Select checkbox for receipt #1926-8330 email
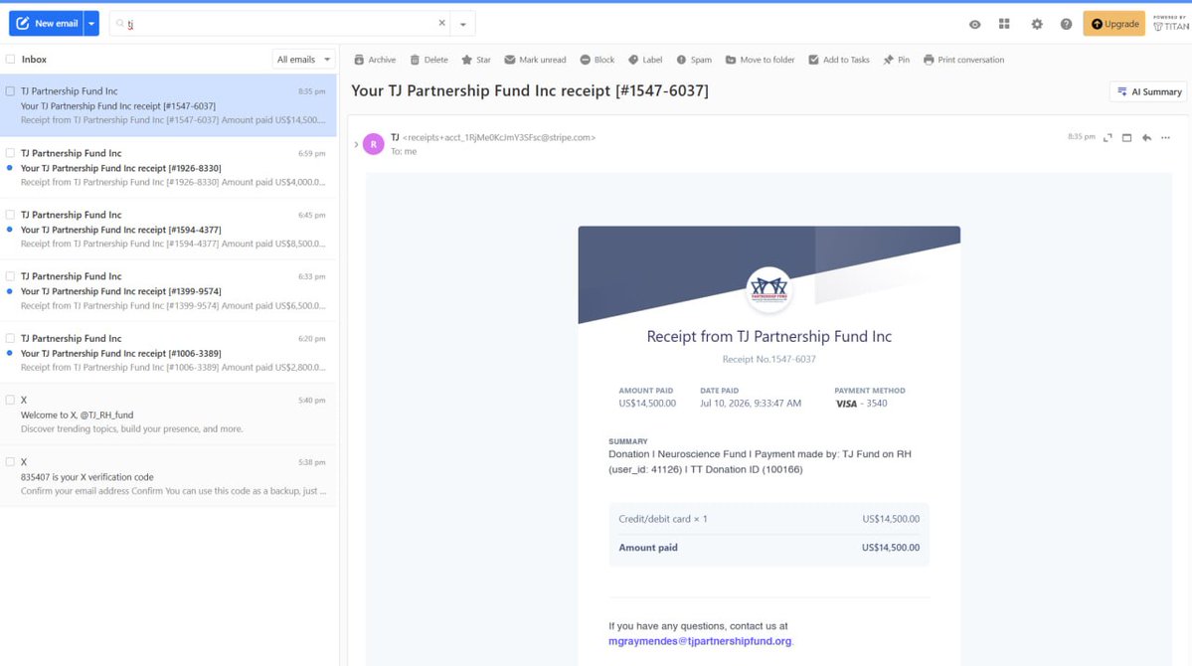Image resolution: width=1192 pixels, height=666 pixels. [x=10, y=153]
